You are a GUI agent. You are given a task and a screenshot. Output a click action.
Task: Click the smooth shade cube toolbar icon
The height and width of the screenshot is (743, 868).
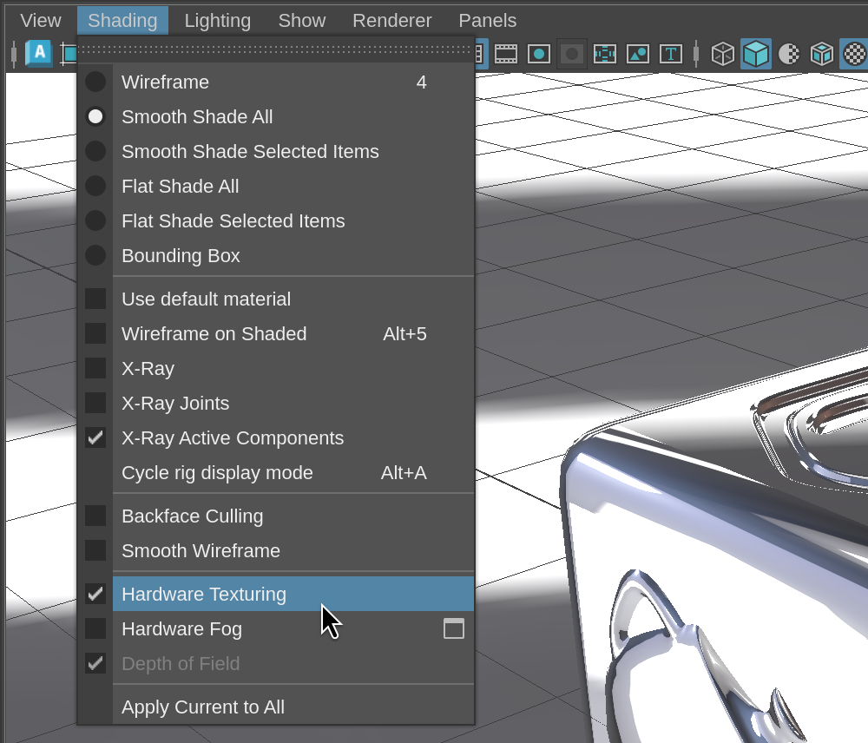click(x=756, y=54)
